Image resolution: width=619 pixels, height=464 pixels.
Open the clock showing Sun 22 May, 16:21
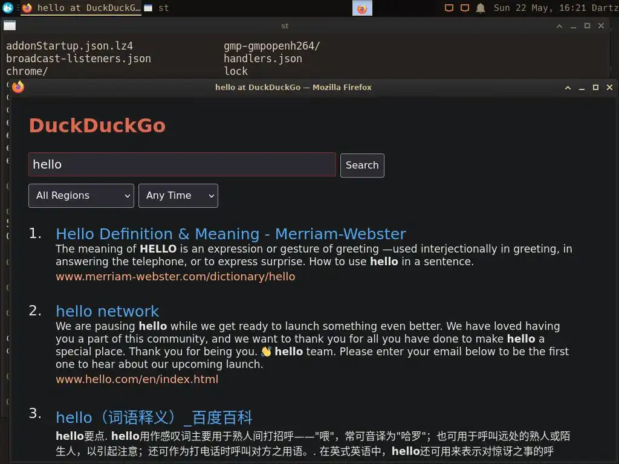coord(540,8)
